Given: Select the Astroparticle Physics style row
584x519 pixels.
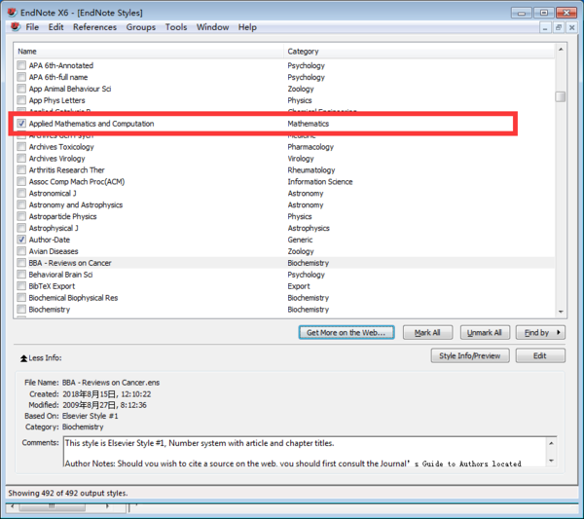Looking at the screenshot, I should pos(285,216).
